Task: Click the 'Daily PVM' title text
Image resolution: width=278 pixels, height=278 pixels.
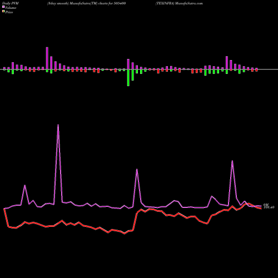Action: pyautogui.click(x=11, y=3)
